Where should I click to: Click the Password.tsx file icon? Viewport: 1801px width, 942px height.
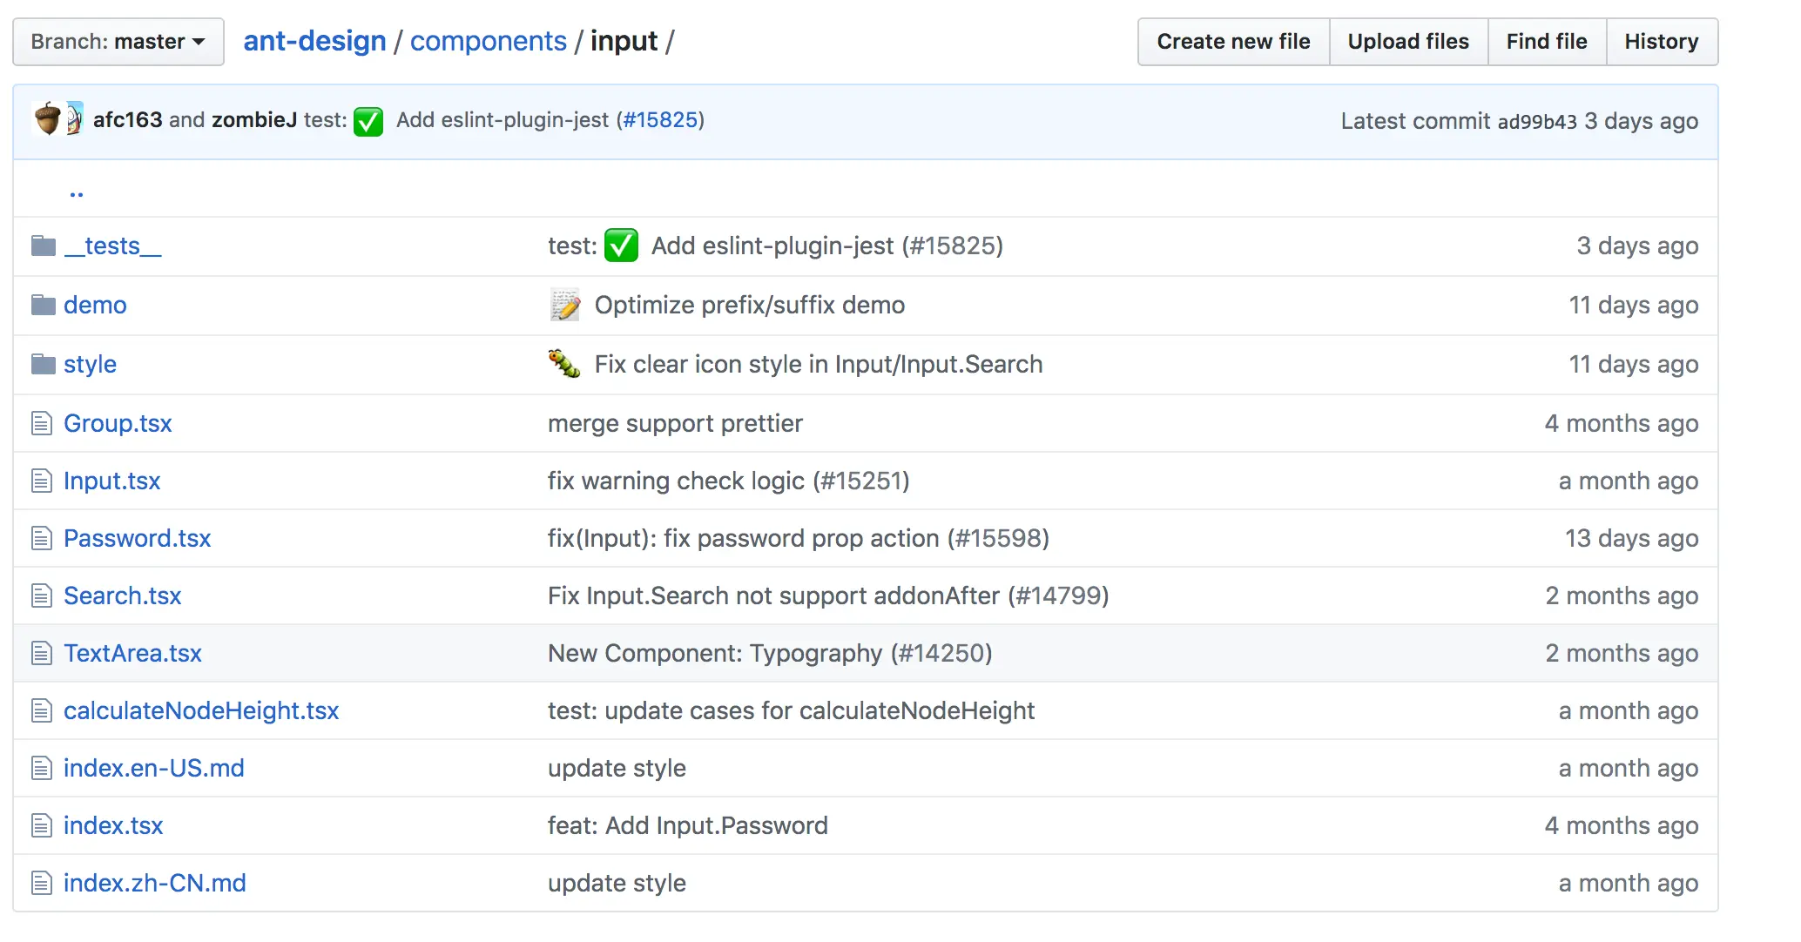pyautogui.click(x=42, y=539)
